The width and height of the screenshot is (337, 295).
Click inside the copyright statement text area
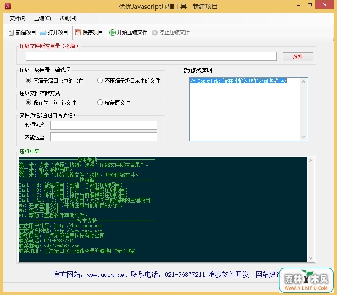click(245, 109)
